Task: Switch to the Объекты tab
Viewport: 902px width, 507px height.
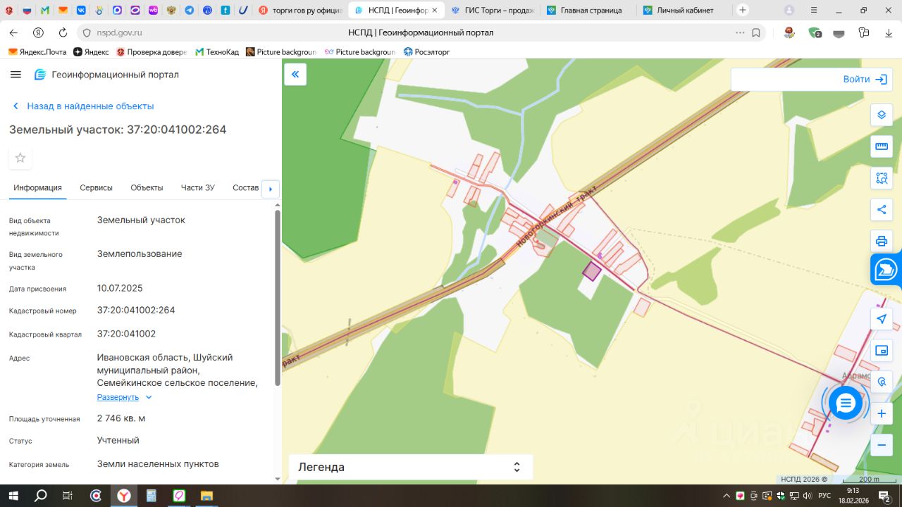Action: point(147,188)
